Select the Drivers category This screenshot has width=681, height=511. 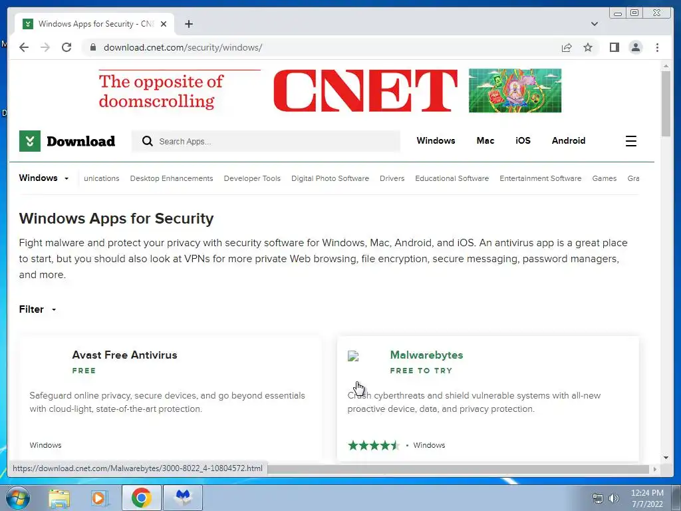(x=392, y=178)
